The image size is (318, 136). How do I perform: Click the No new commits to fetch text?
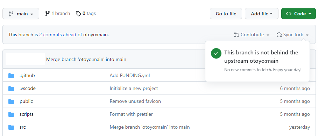263,70
